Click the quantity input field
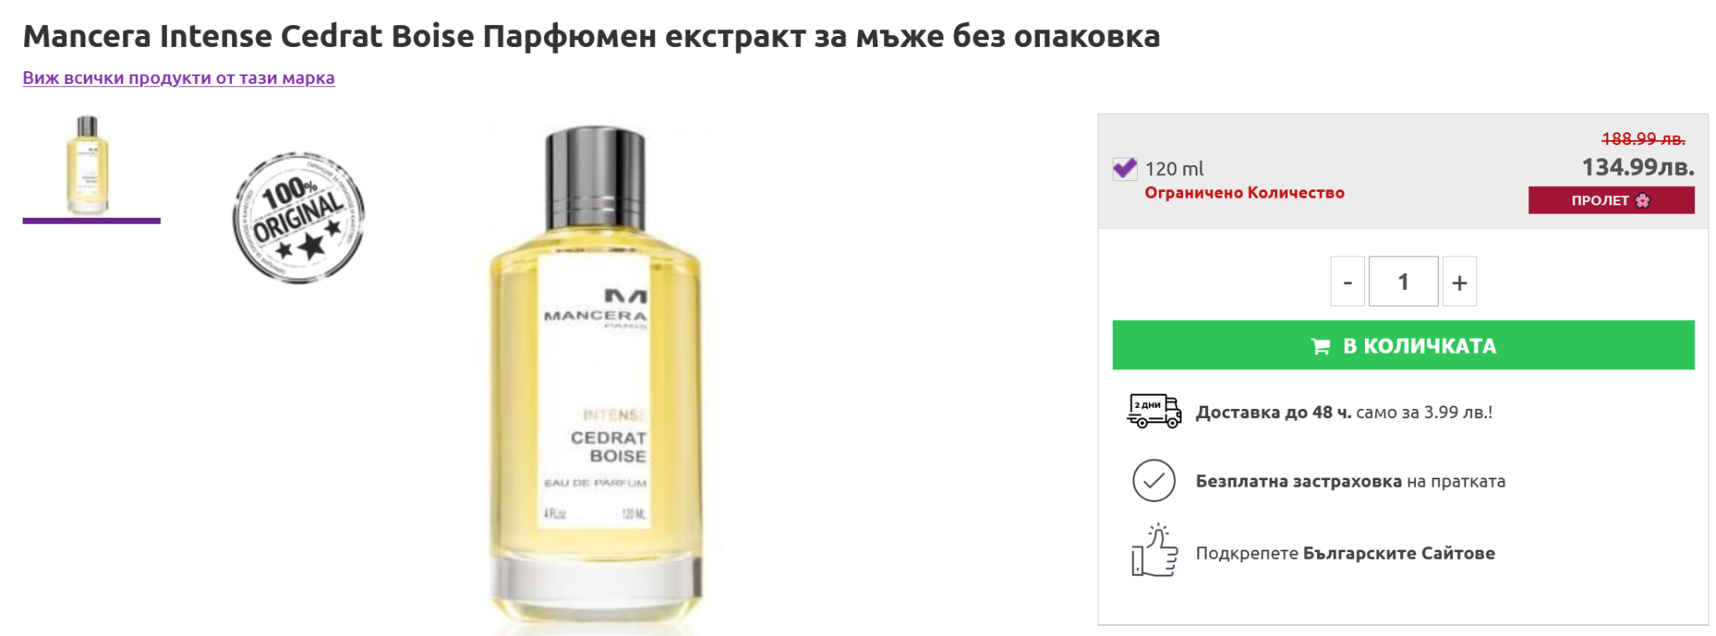Screen dimensions: 1716x636 (1403, 282)
